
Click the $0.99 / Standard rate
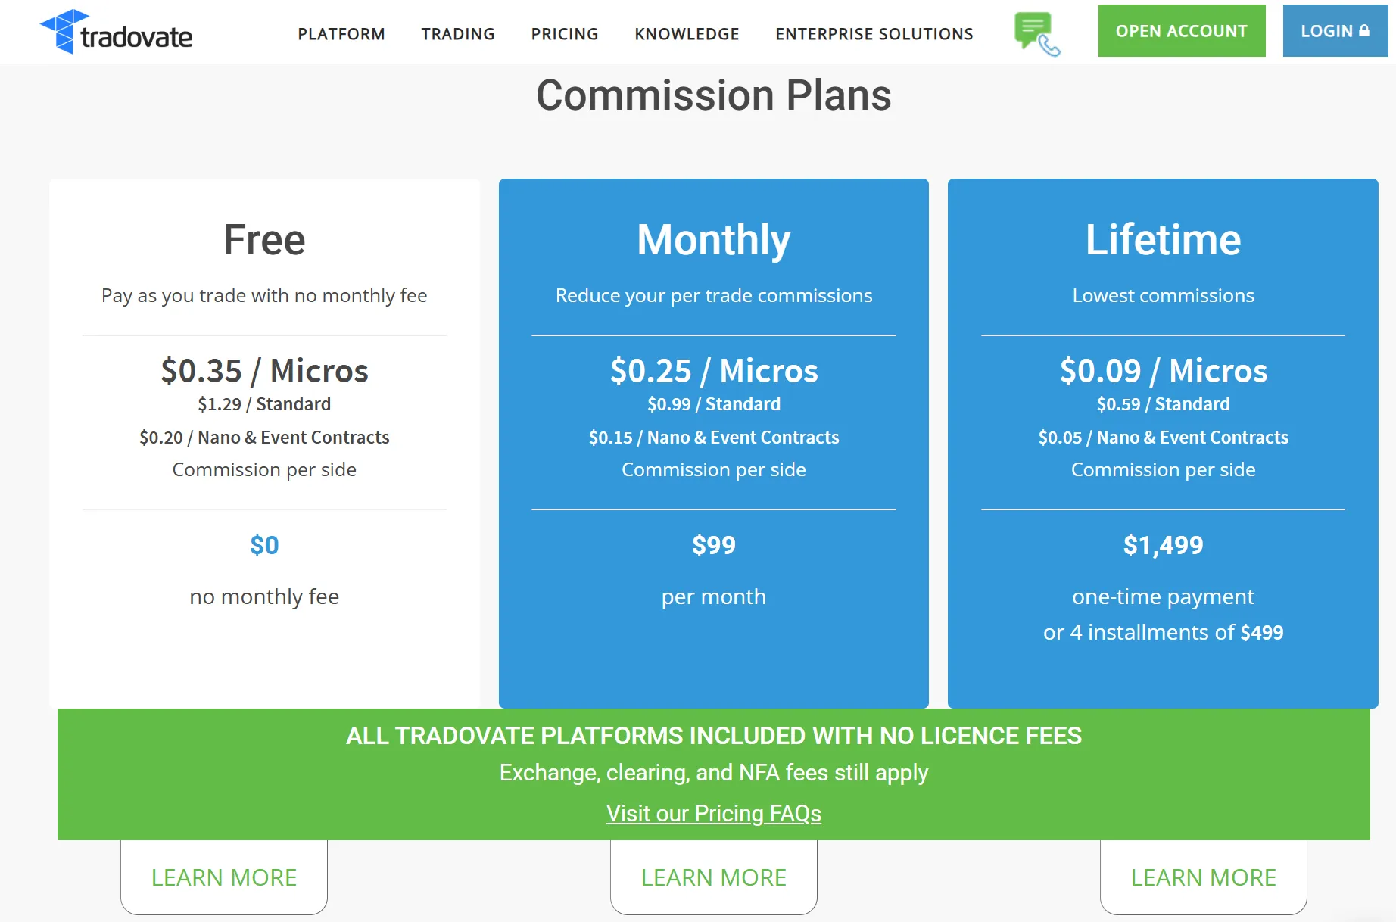[714, 404]
